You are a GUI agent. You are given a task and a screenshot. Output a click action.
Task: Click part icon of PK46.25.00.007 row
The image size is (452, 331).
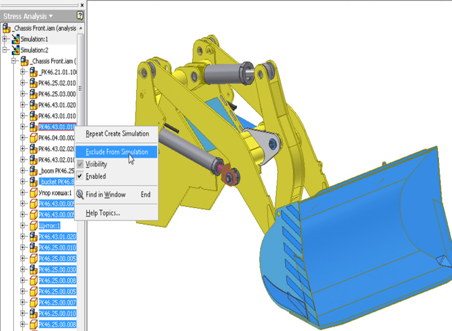pos(34,302)
